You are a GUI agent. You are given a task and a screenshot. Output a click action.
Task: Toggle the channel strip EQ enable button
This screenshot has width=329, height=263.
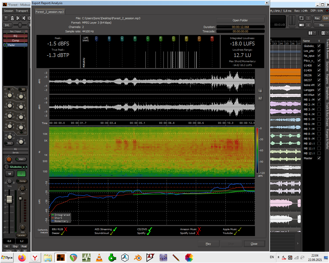[x=22, y=89]
